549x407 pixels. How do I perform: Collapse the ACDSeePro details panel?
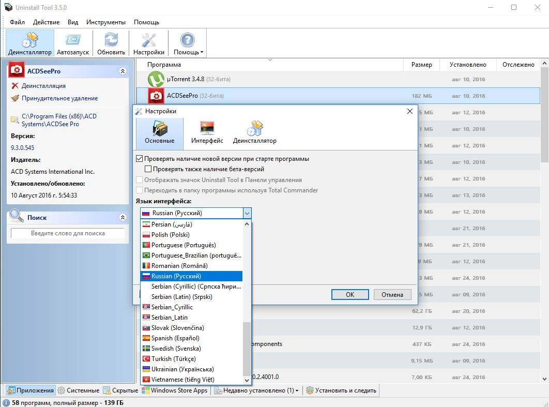click(x=123, y=71)
